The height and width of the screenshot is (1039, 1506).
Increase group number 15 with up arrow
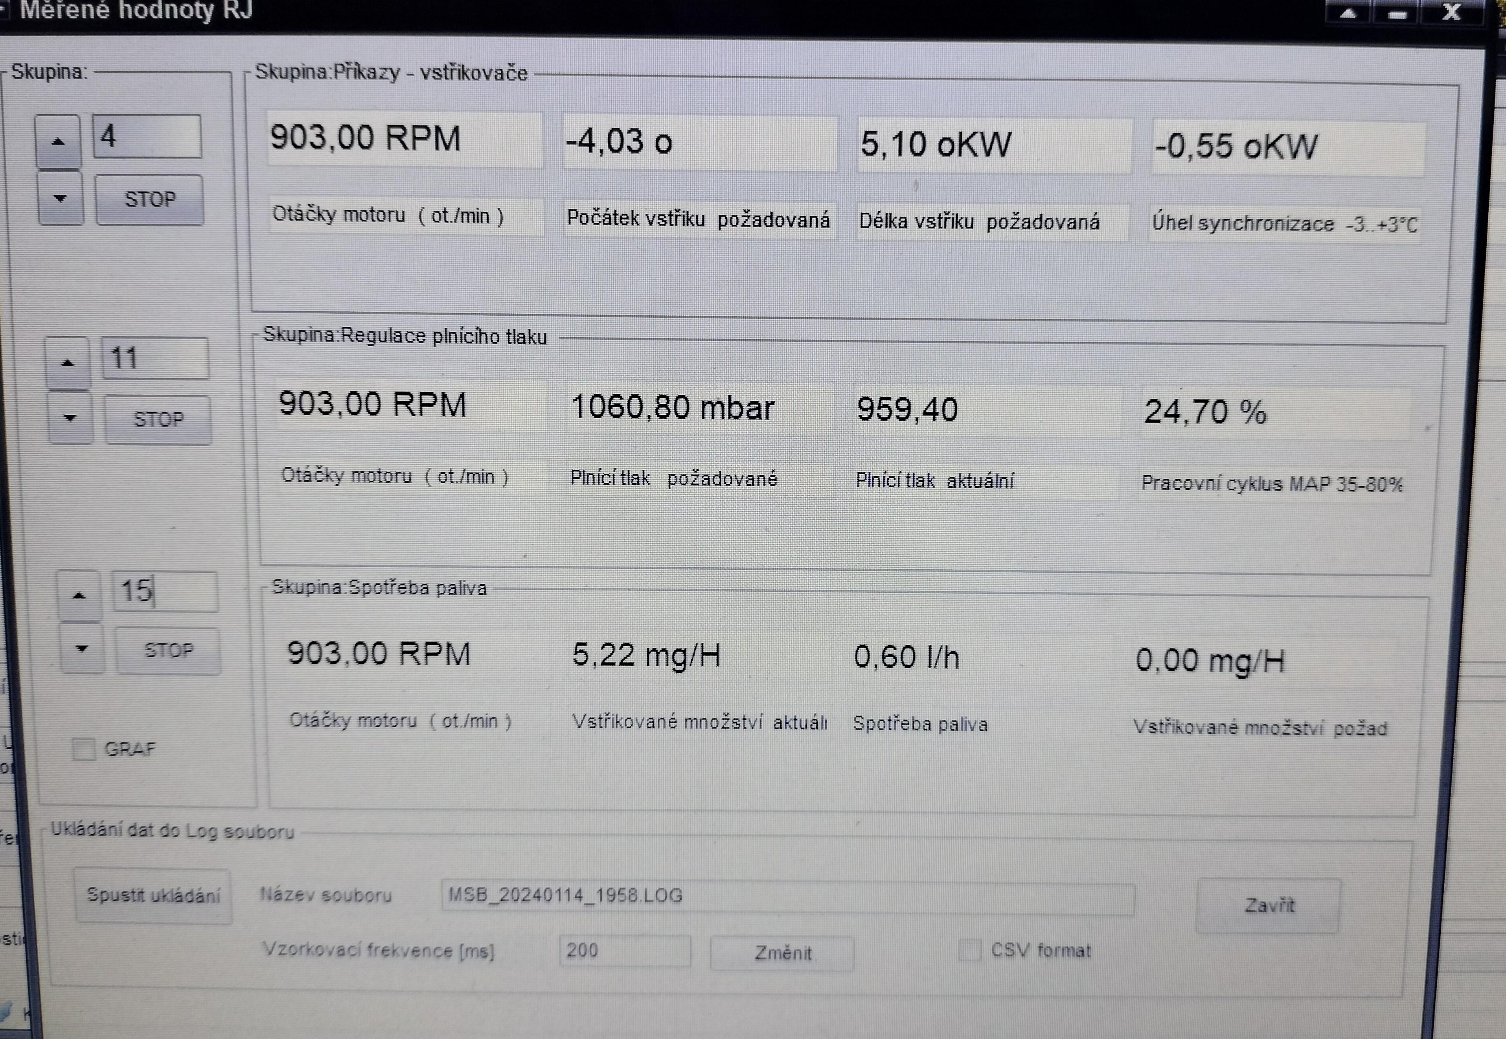tap(79, 595)
